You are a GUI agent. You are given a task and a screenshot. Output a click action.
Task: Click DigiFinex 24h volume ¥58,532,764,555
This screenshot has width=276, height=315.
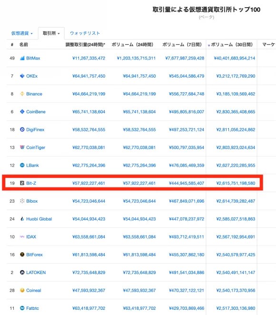(139, 129)
